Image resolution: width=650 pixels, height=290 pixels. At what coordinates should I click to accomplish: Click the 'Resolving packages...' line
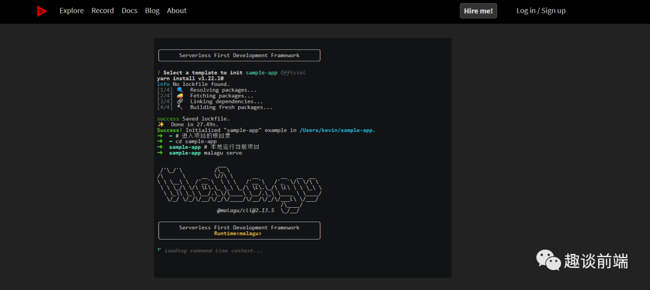207,90
